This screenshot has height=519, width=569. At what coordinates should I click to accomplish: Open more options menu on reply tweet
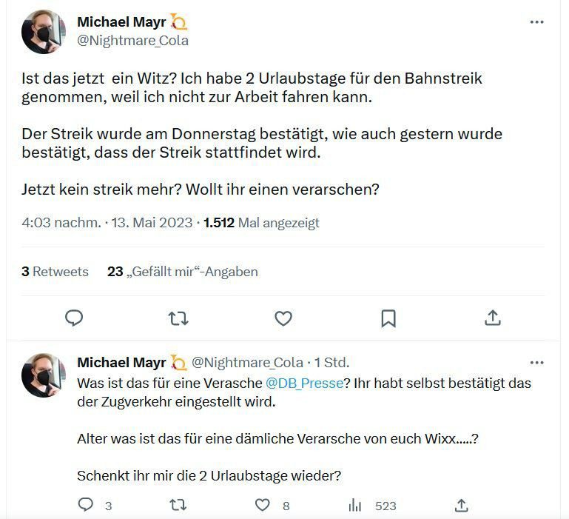pyautogui.click(x=537, y=363)
